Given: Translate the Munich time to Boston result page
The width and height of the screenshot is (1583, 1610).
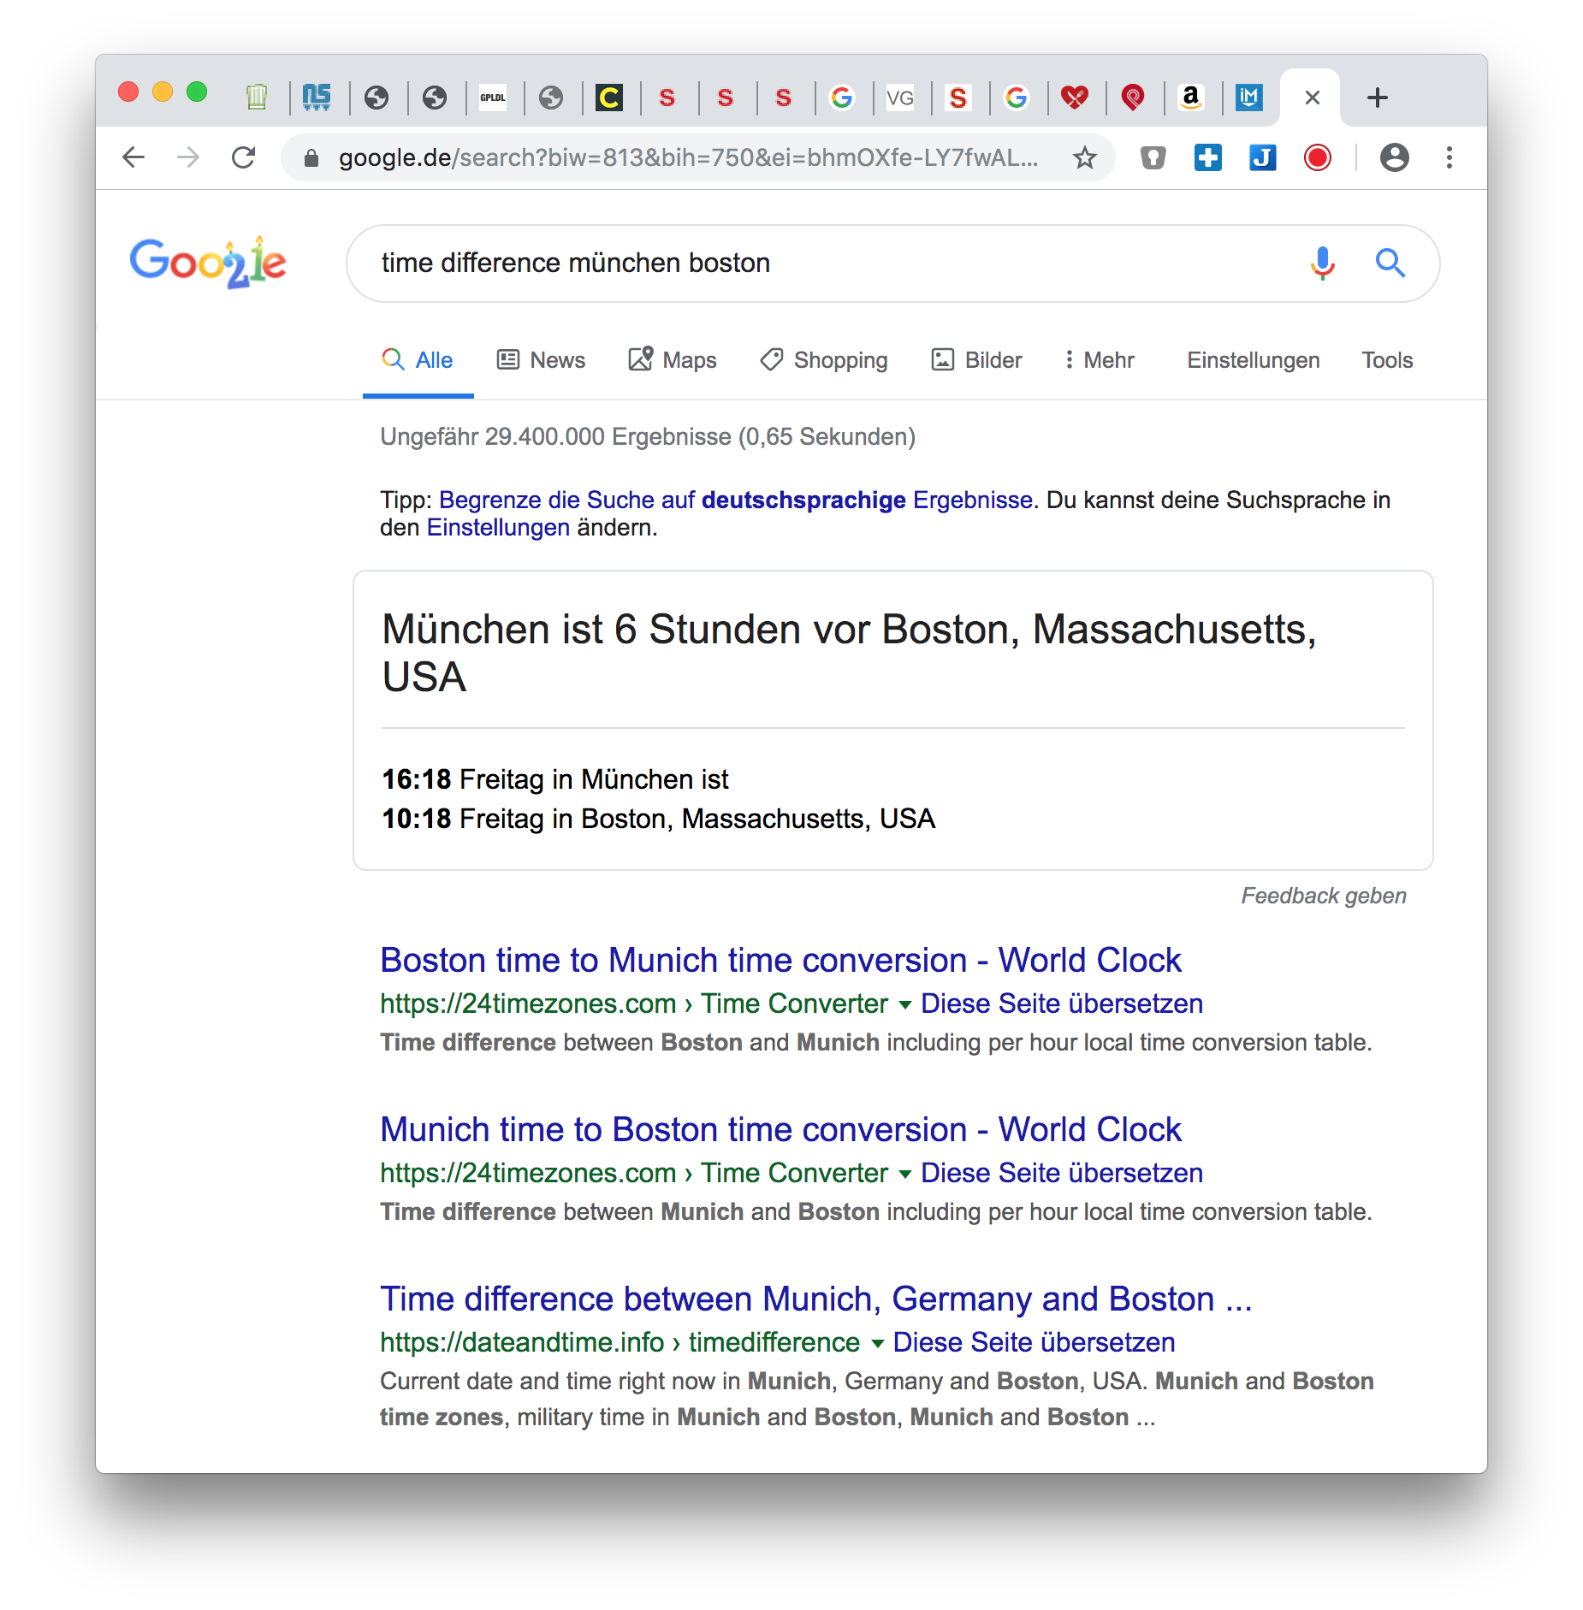Looking at the screenshot, I should 1062,1173.
